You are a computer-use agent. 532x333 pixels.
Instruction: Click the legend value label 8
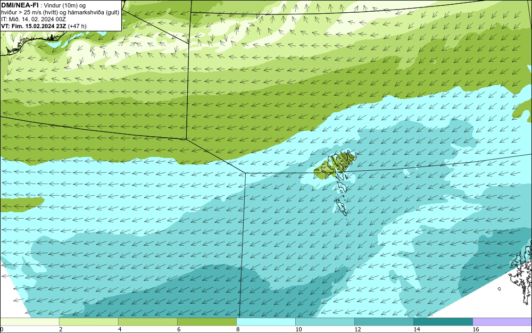(238, 329)
